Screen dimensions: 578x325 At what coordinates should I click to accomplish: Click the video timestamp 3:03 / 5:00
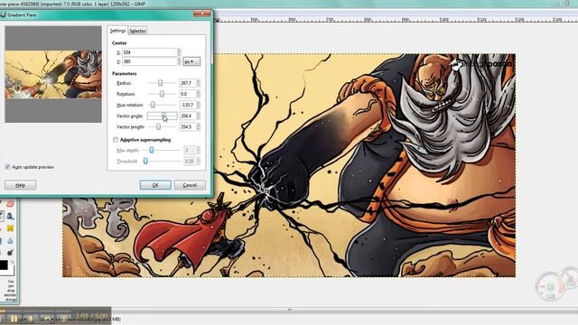tap(92, 317)
